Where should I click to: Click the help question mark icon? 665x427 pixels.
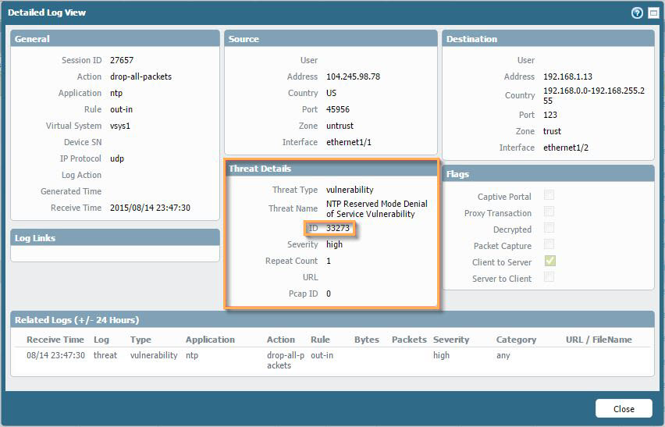(x=637, y=13)
